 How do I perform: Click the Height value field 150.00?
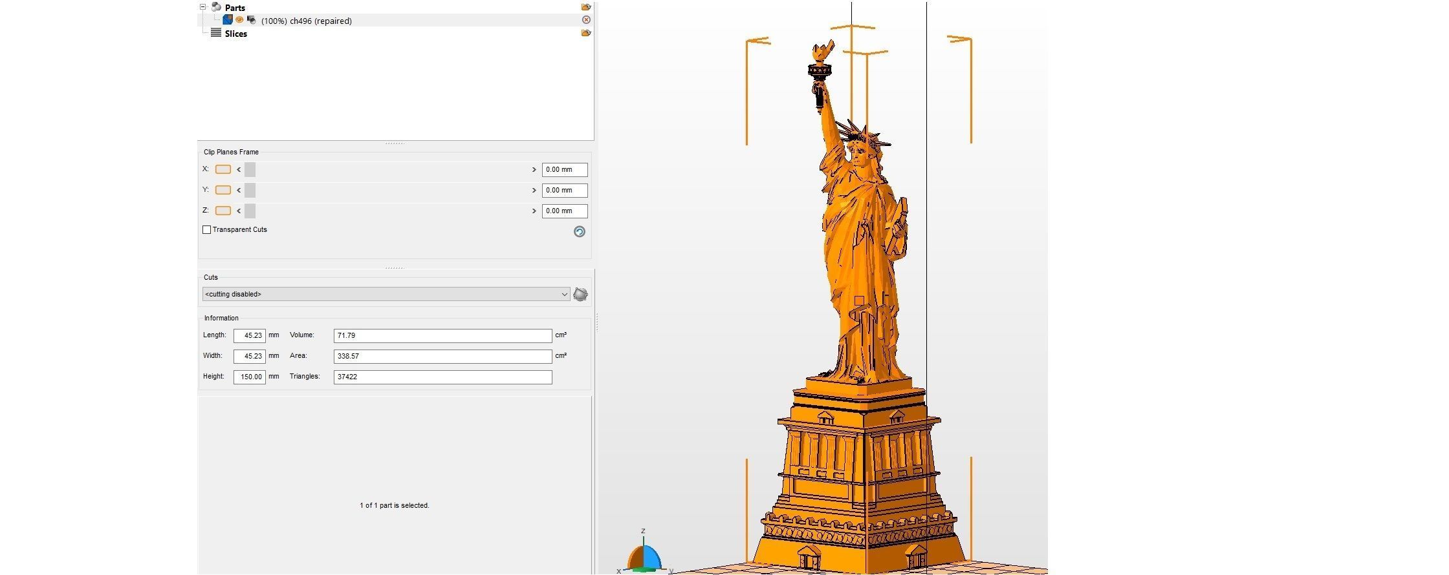(x=250, y=377)
